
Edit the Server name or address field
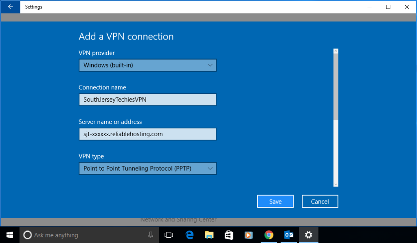point(147,134)
